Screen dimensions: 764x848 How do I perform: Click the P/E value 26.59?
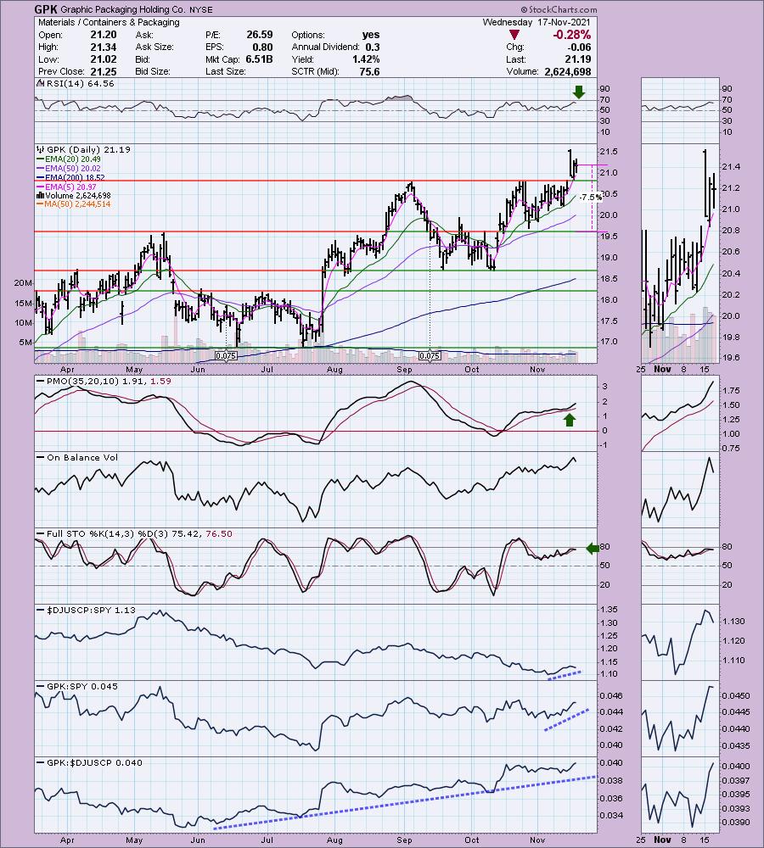click(260, 35)
